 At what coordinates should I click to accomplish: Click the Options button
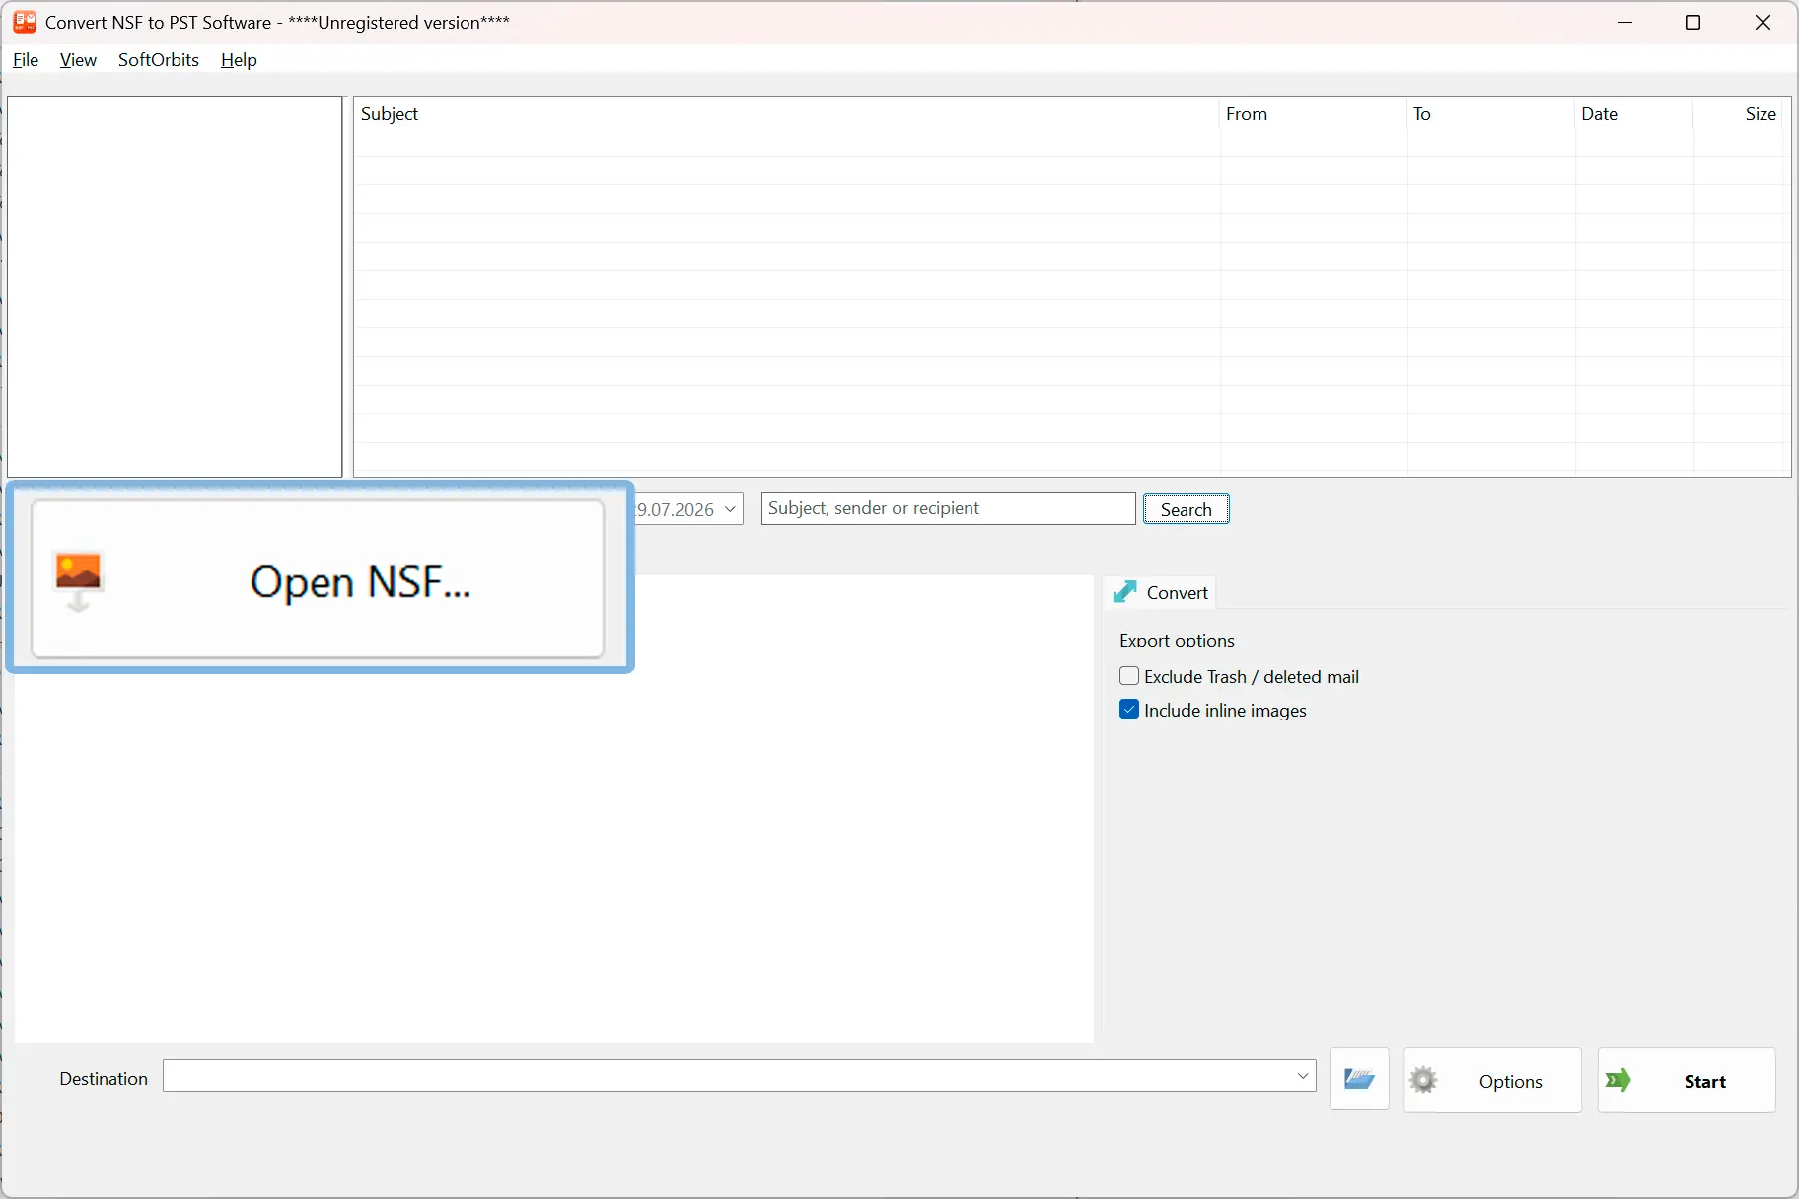[x=1492, y=1081]
